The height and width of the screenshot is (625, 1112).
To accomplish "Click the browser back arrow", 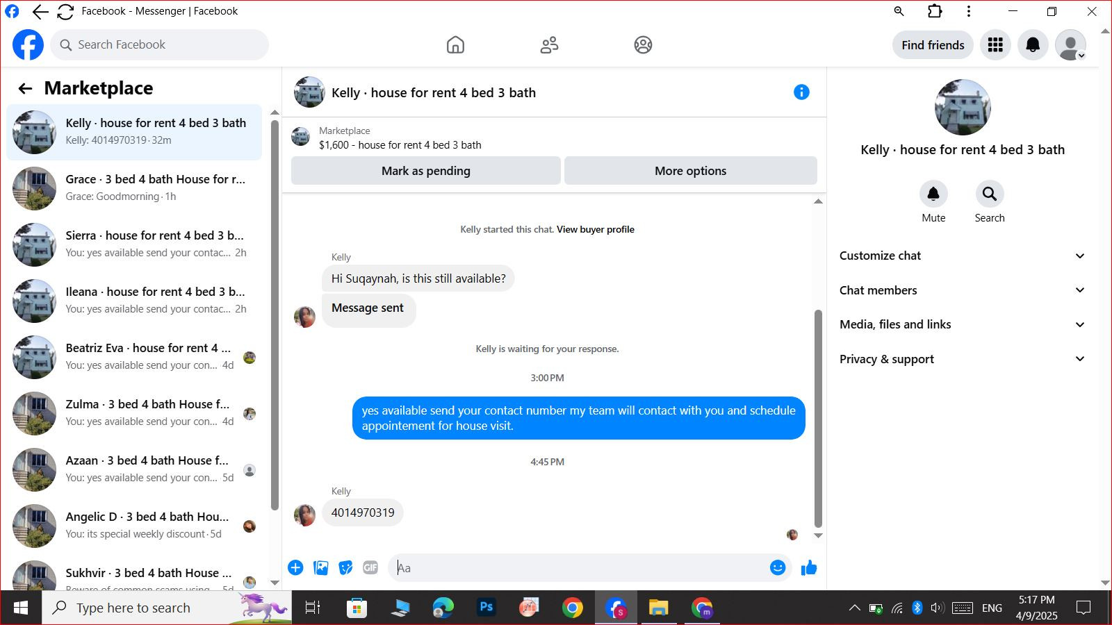I will click(x=40, y=11).
